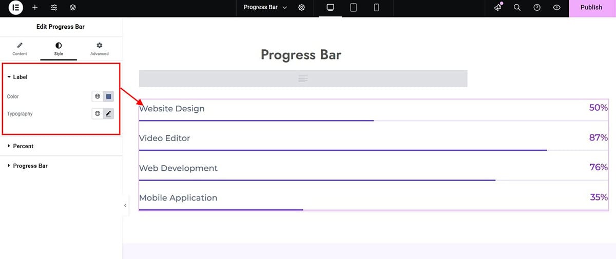Switch to the Advanced tab

(99, 49)
